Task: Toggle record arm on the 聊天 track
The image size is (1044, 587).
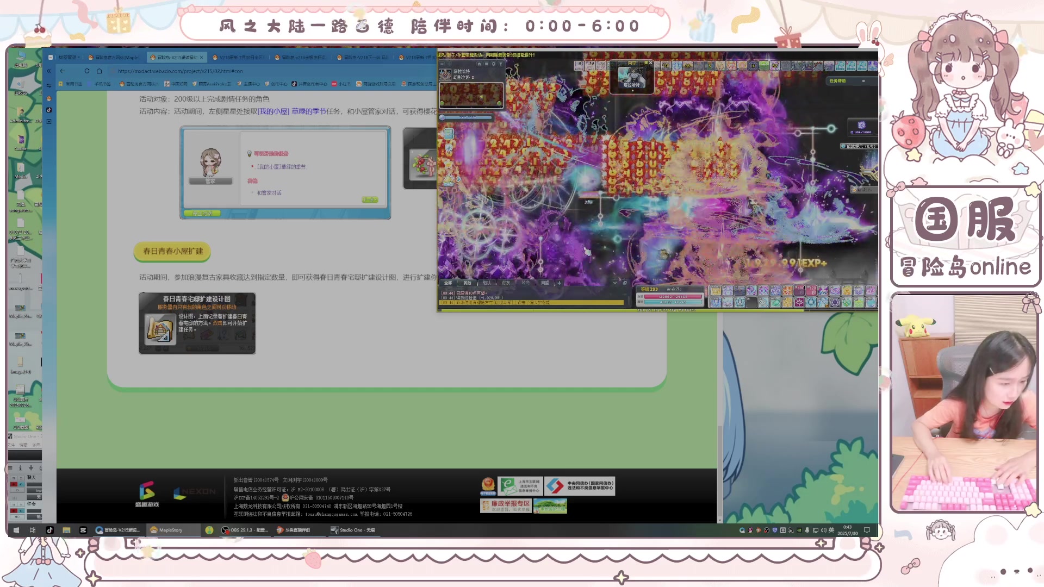Action: point(14,484)
